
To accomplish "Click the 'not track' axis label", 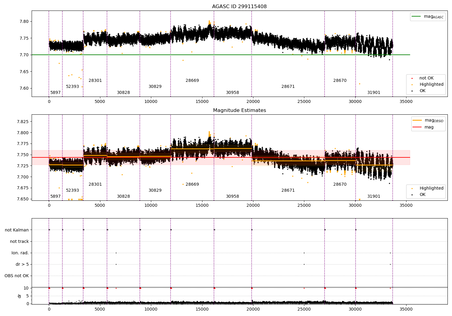I will pyautogui.click(x=19, y=242).
